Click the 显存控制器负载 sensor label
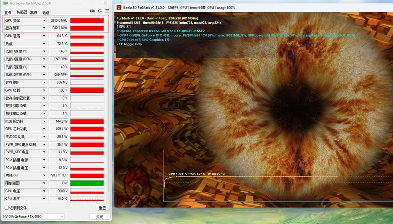The width and height of the screenshot is (393, 224). 18,98
